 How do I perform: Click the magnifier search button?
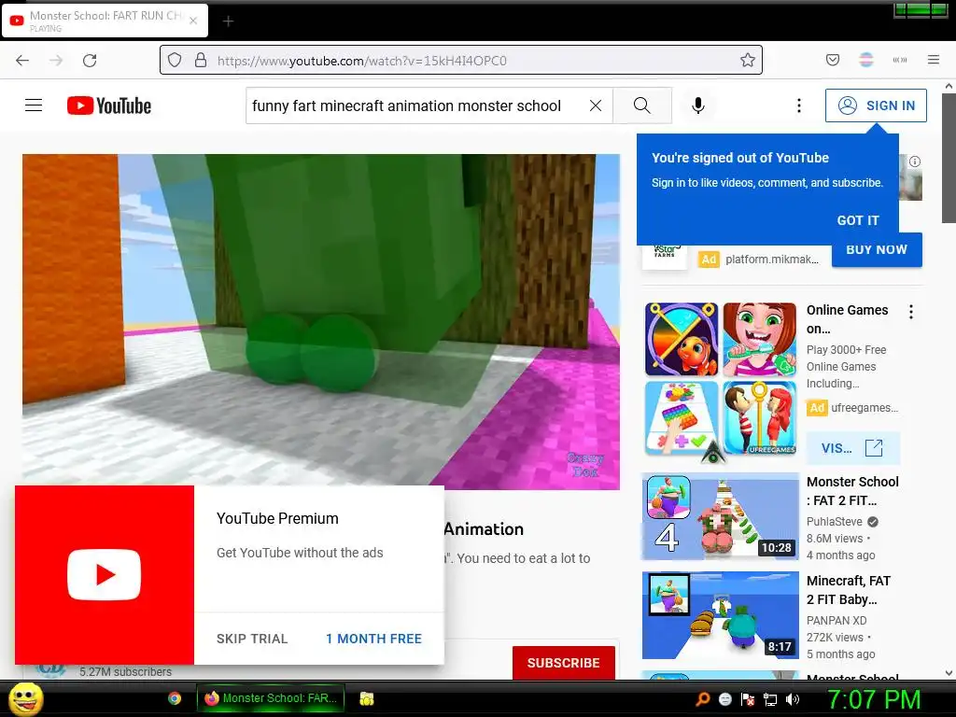tap(642, 105)
